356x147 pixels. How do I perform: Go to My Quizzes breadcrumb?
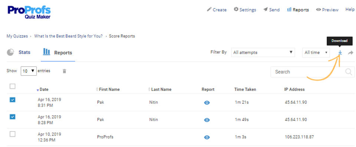pyautogui.click(x=17, y=36)
